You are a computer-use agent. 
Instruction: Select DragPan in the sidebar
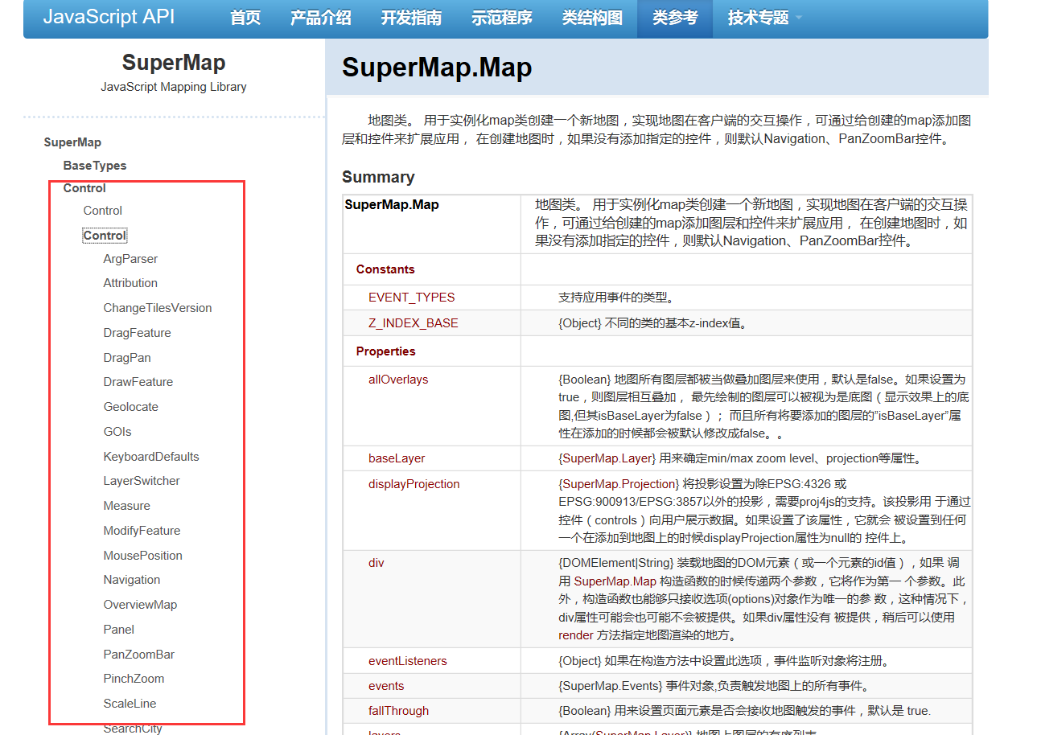(127, 358)
